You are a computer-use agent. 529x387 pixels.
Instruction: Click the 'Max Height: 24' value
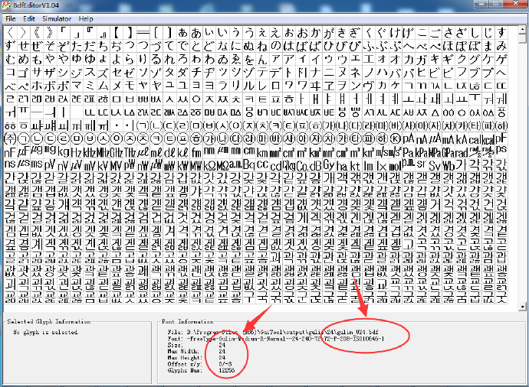click(222, 358)
